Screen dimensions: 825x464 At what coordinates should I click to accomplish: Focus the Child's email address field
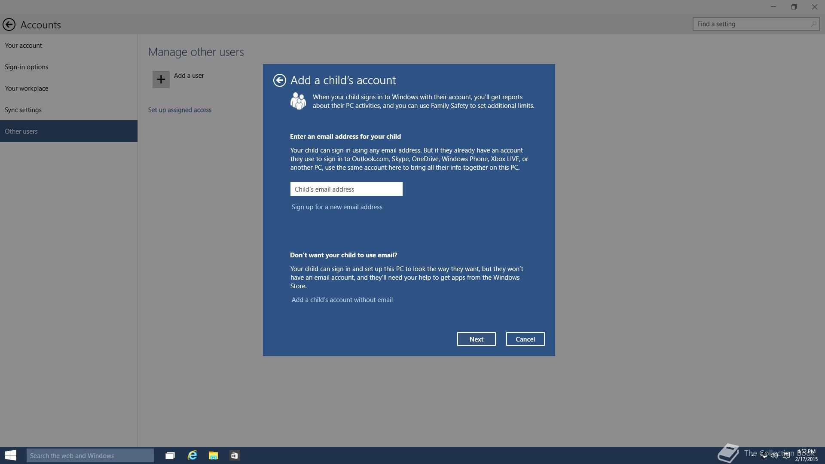[x=346, y=189]
